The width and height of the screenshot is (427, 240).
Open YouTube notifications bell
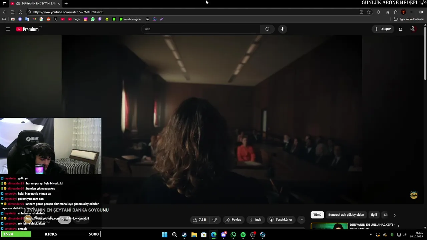[x=400, y=29]
